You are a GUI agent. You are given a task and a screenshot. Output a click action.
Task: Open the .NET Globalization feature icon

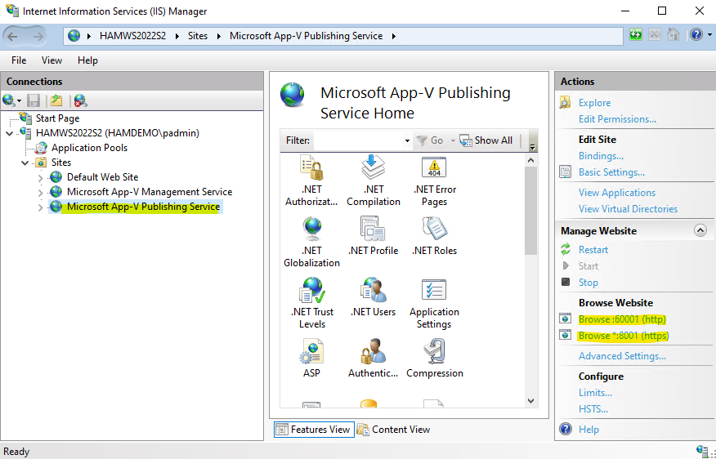coord(312,229)
